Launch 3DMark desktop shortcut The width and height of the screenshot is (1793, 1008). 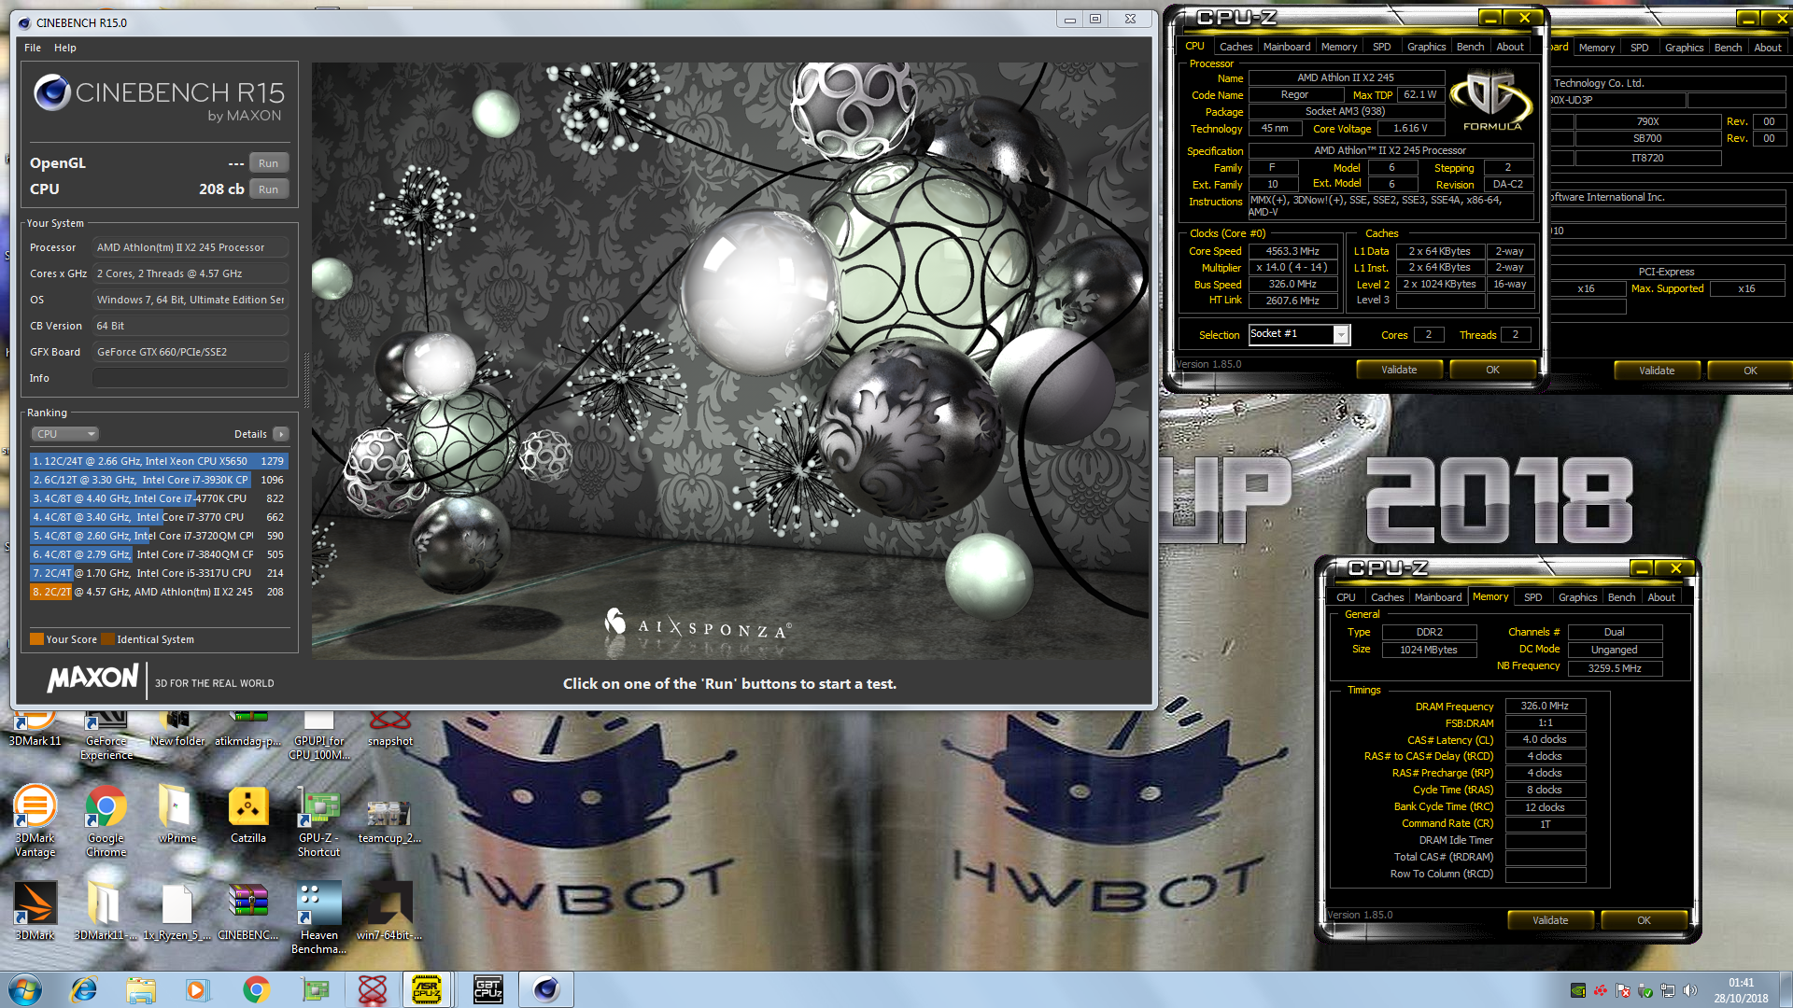[35, 911]
